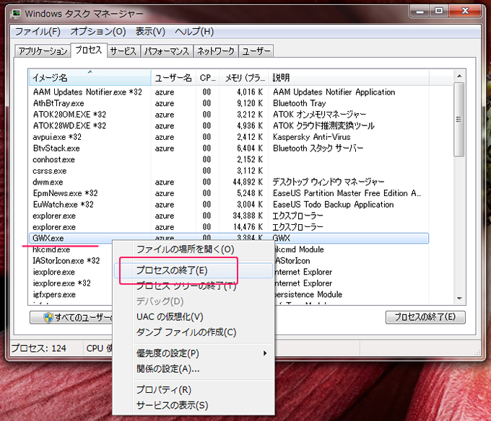Image resolution: width=491 pixels, height=421 pixels.
Task: Expand 優先度の設定(P) submenu
Action: point(194,353)
